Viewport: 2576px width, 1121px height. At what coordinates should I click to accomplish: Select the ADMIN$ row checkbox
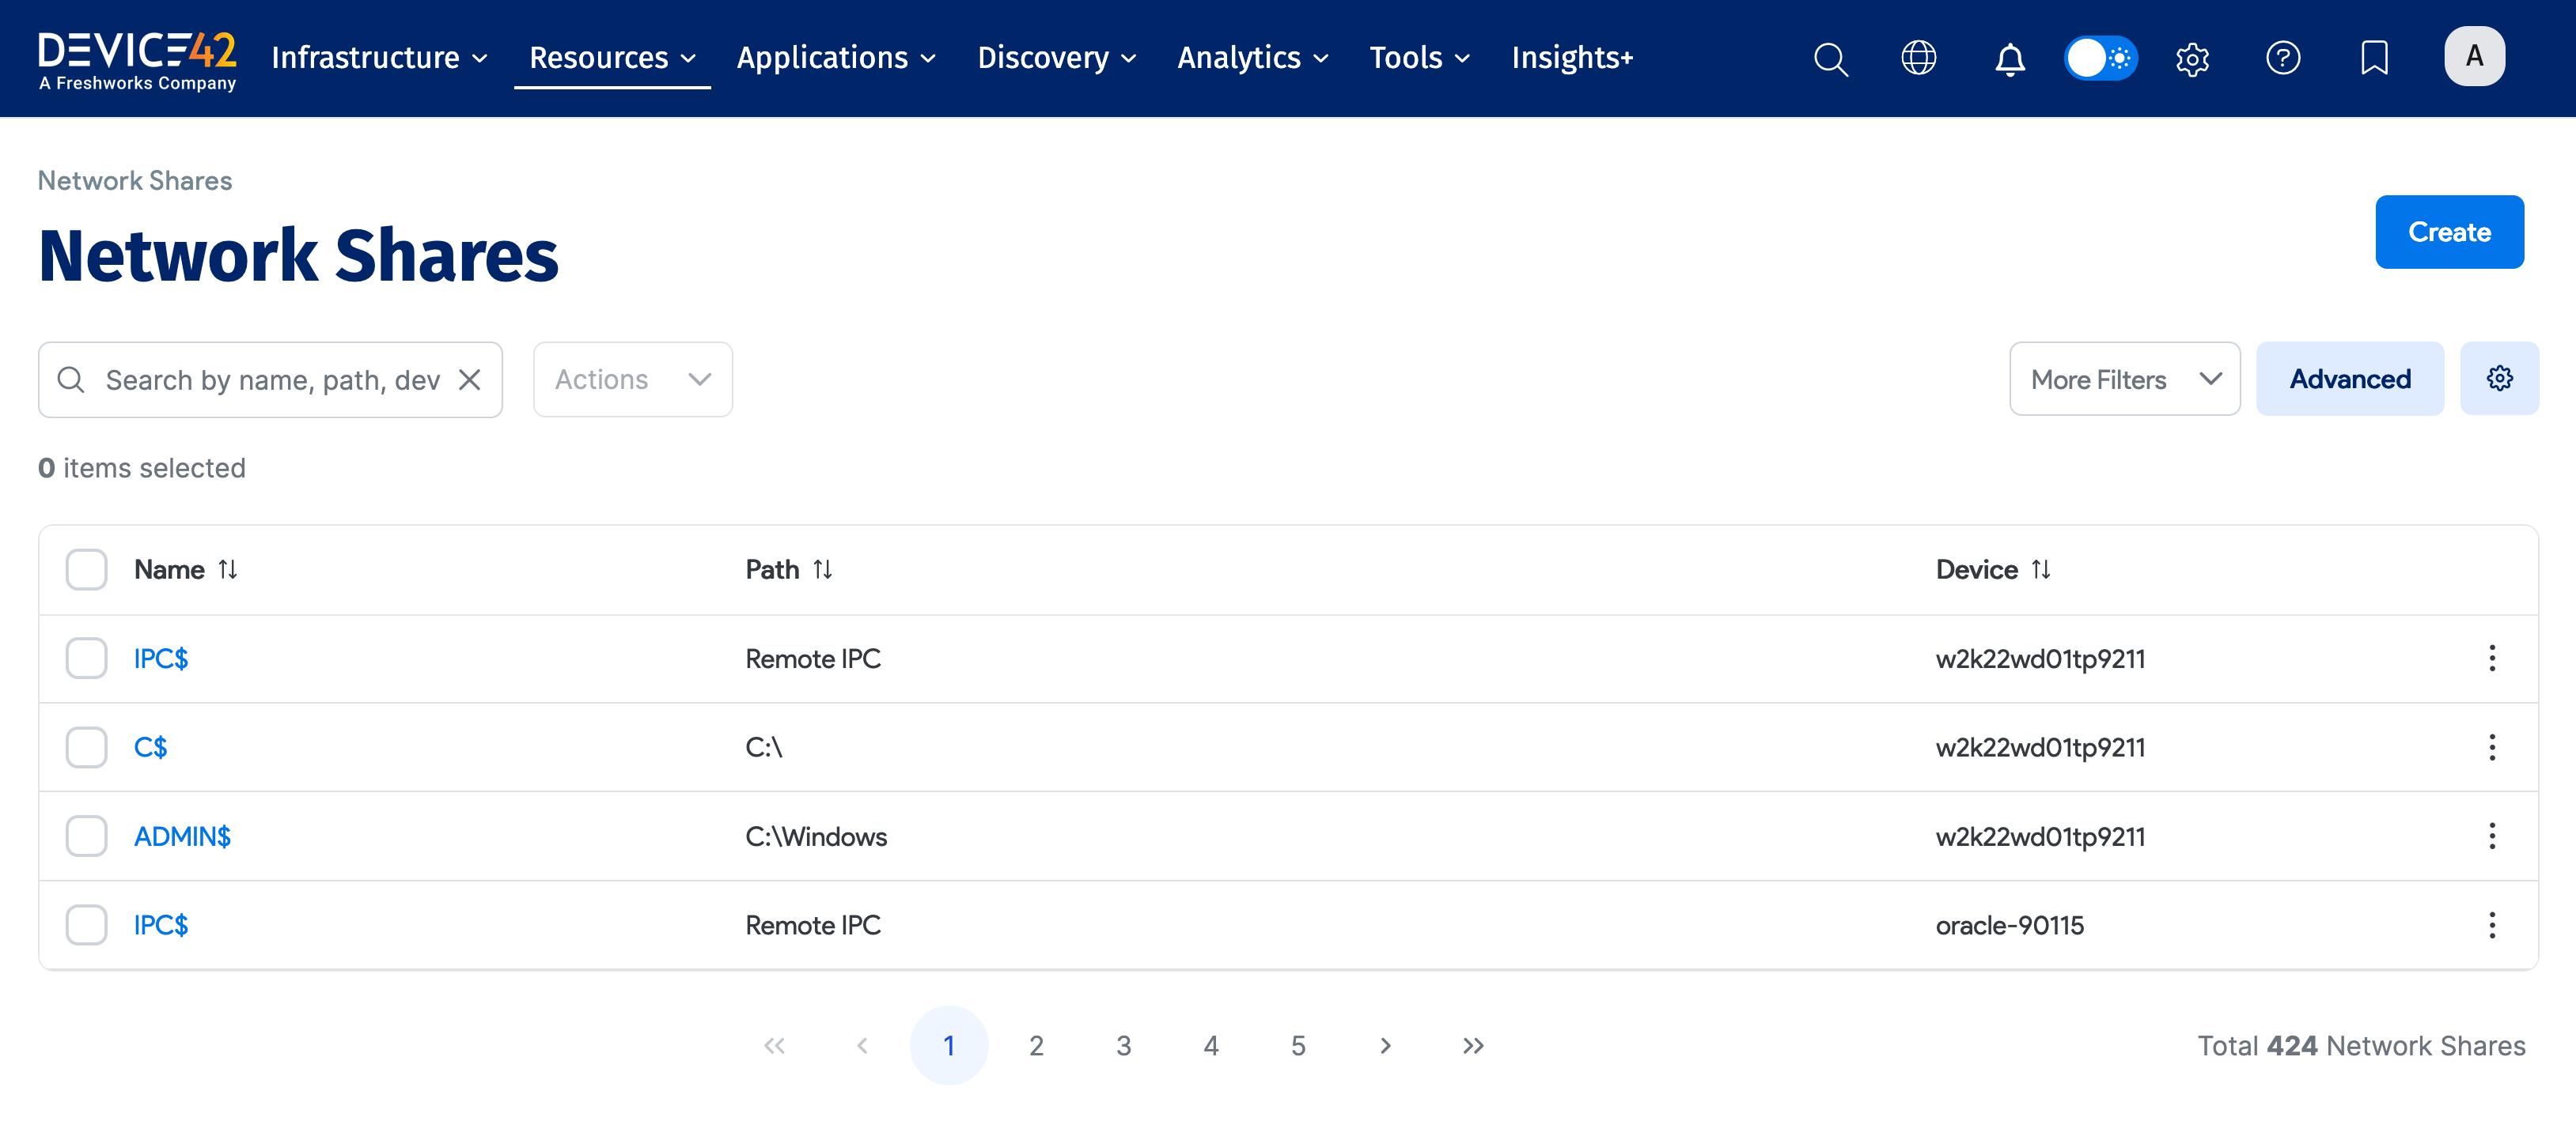tap(86, 836)
